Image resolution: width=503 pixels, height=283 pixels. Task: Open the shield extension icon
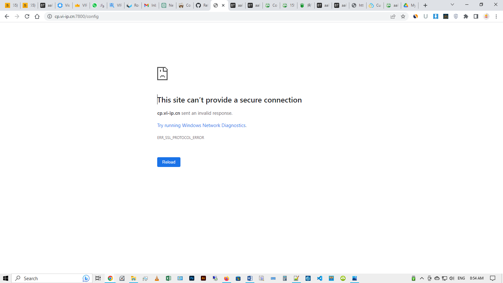tap(456, 16)
